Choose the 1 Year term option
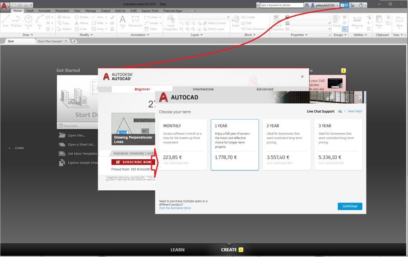This screenshot has height=257, width=408. (x=235, y=145)
